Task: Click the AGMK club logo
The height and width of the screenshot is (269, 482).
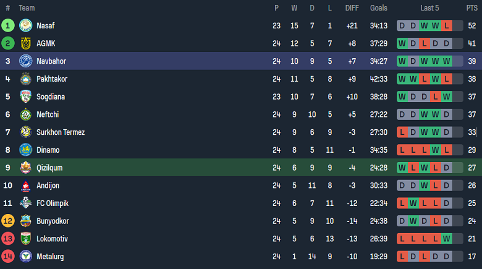Action: 25,43
